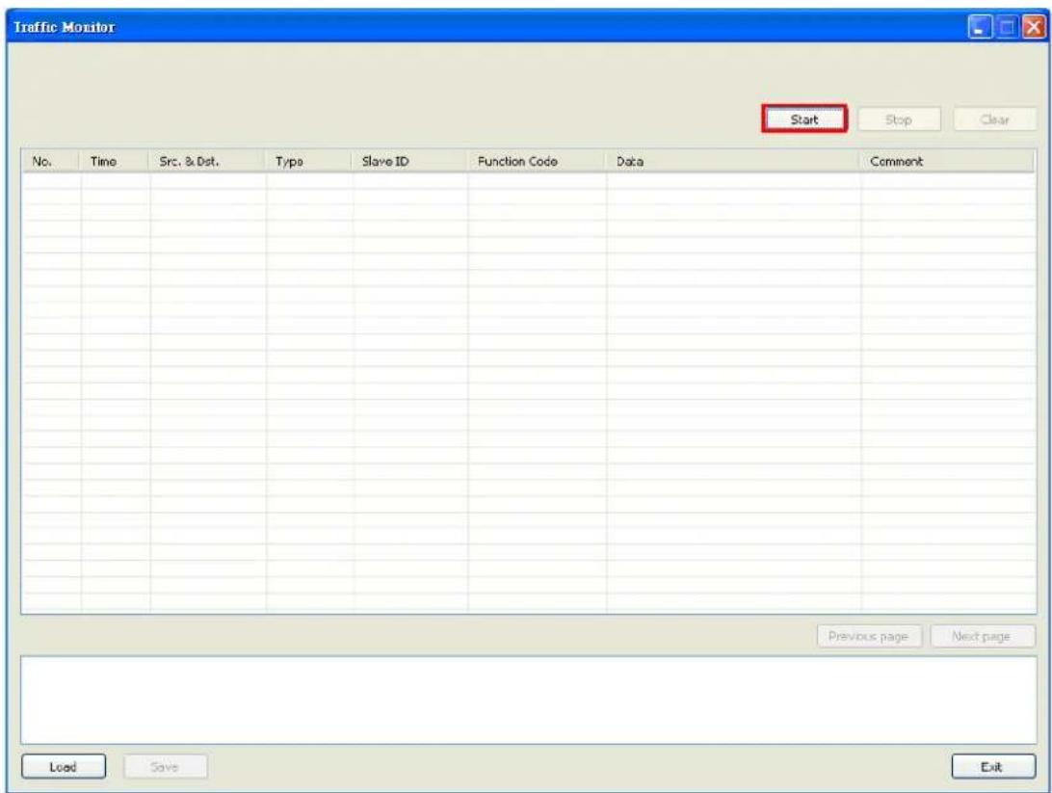
Task: Click the Data column header
Action: 734,162
